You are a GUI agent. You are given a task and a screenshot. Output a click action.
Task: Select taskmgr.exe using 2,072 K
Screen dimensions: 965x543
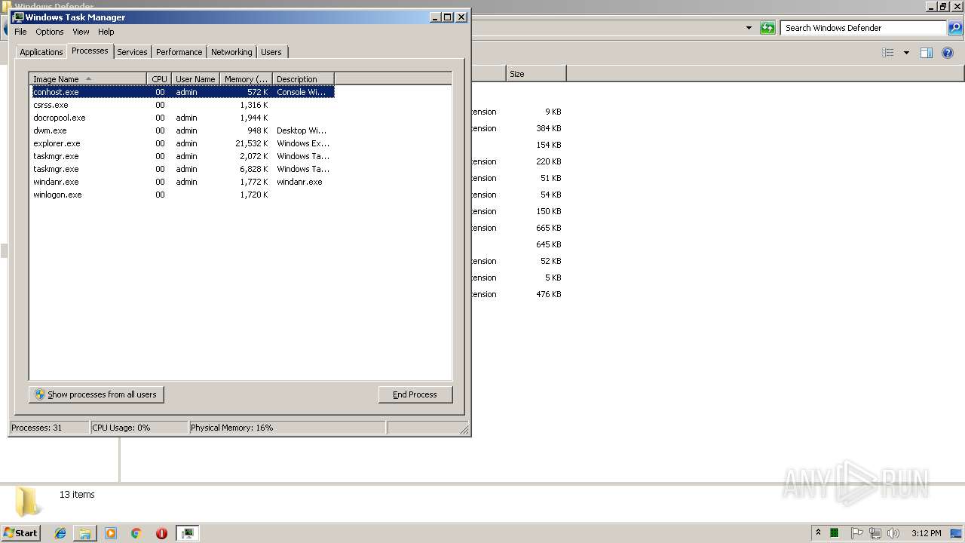(x=183, y=156)
